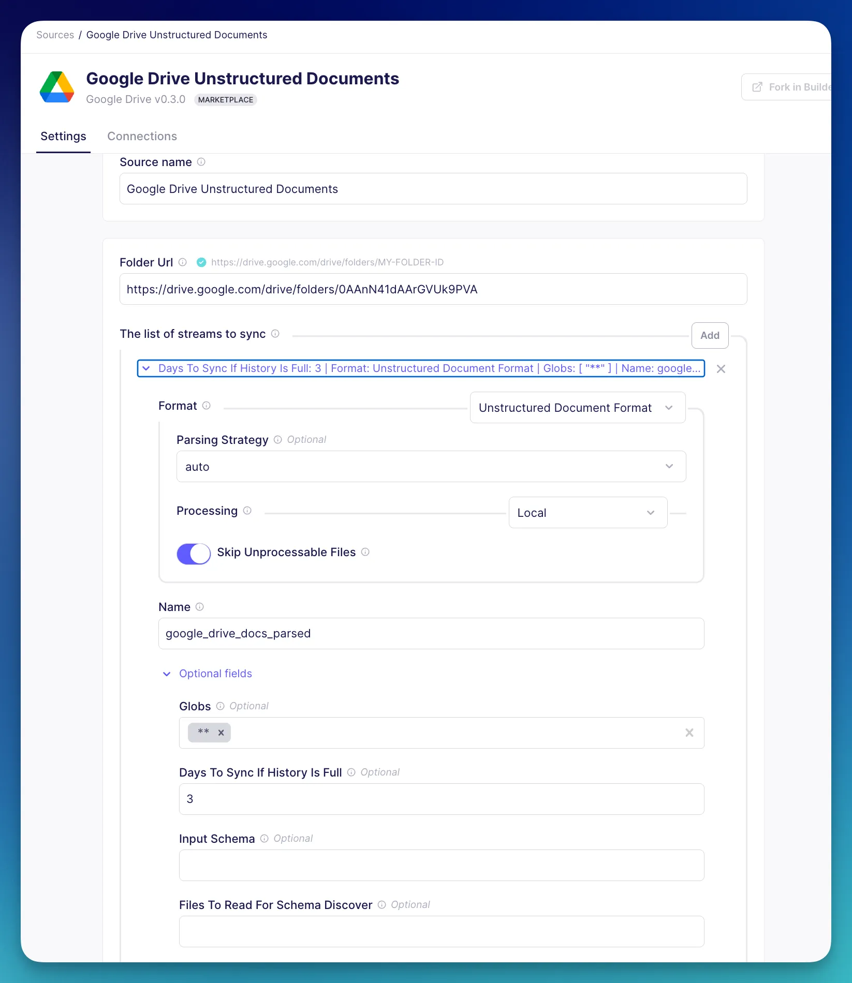Click the Fork in Builder button

787,87
